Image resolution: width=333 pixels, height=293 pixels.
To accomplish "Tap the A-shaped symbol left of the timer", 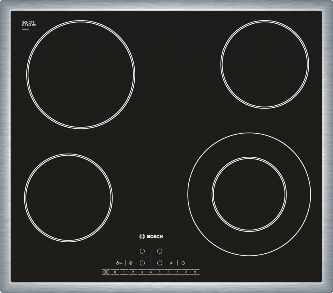I will (171, 263).
